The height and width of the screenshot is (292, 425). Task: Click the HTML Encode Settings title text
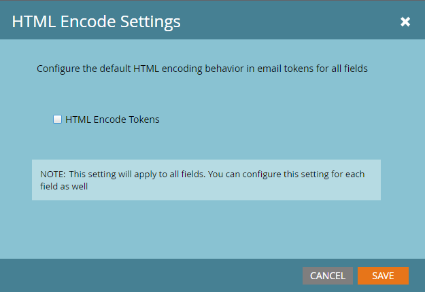[97, 22]
